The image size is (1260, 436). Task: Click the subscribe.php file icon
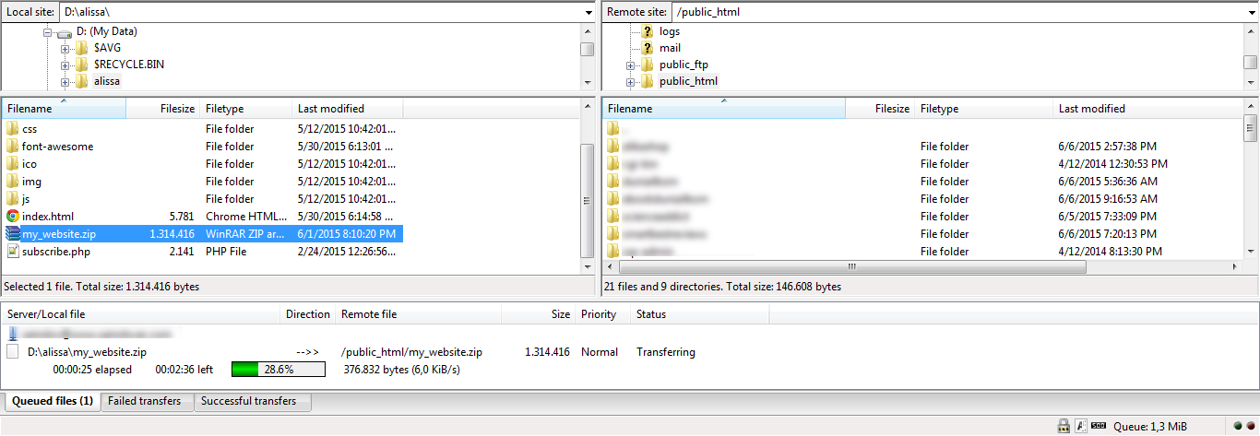[x=13, y=251]
